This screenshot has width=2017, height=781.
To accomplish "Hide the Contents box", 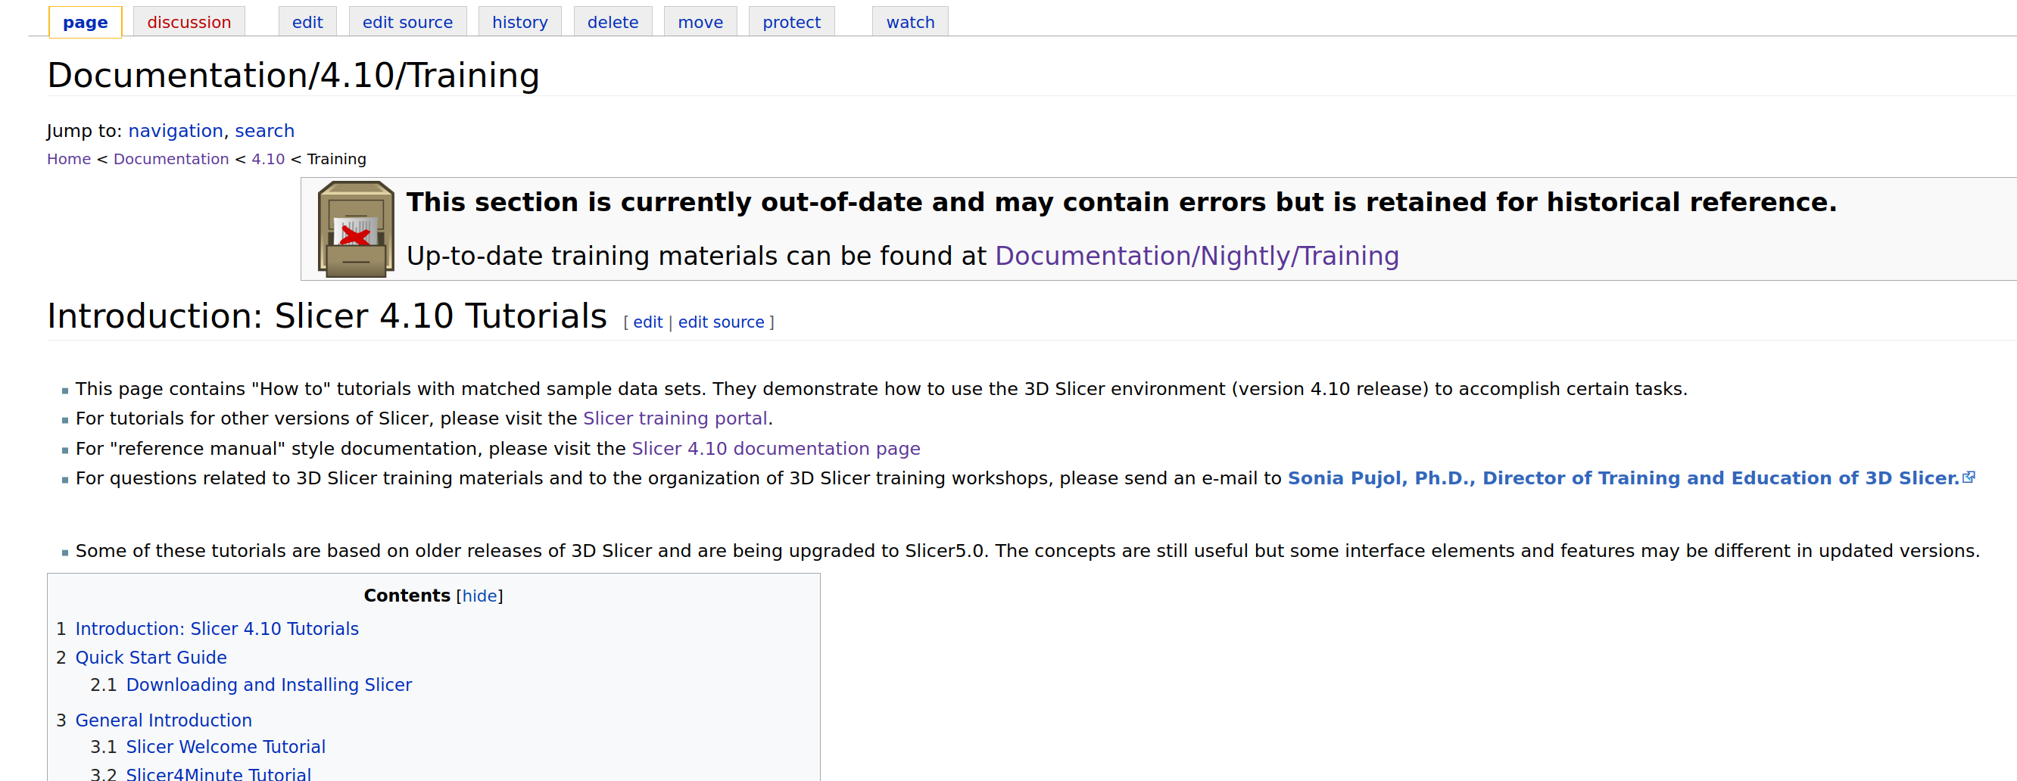I will [479, 596].
